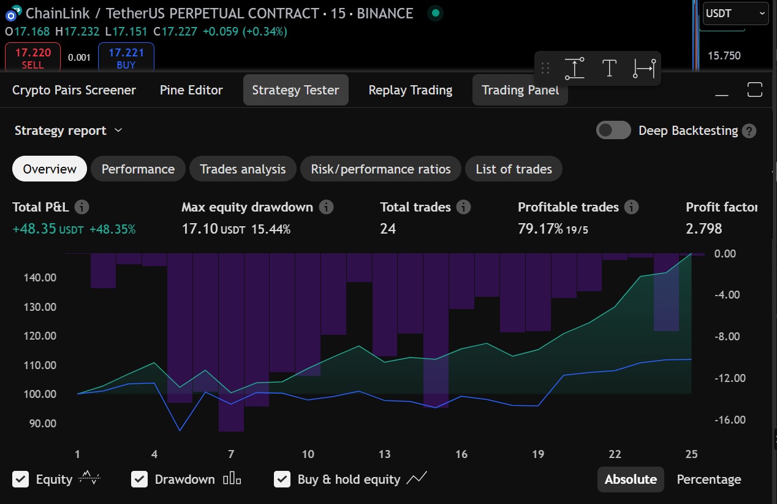Click the Profitable trades label
The height and width of the screenshot is (504, 777).
tap(568, 207)
